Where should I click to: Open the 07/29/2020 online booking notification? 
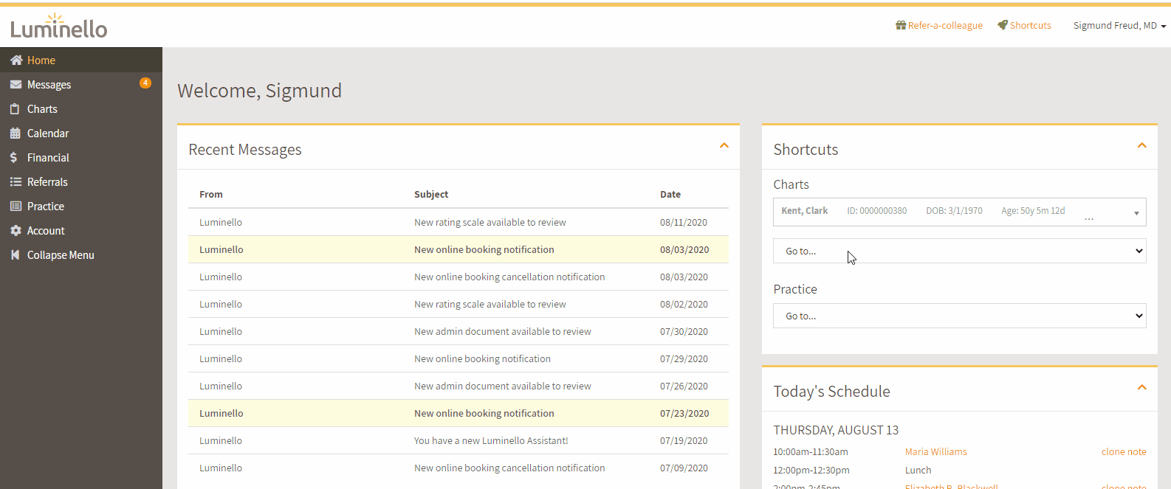459,358
